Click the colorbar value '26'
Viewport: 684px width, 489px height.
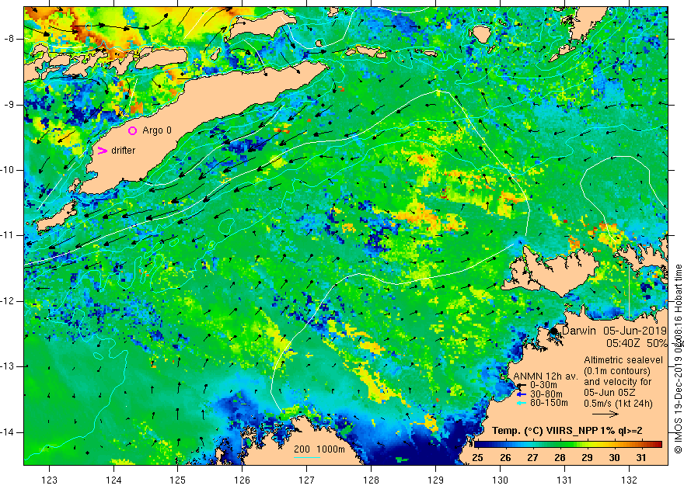click(505, 458)
